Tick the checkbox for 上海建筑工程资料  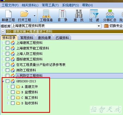point(7,43)
